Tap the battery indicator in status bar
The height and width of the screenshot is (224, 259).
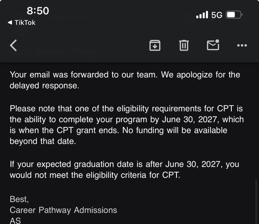tap(234, 15)
